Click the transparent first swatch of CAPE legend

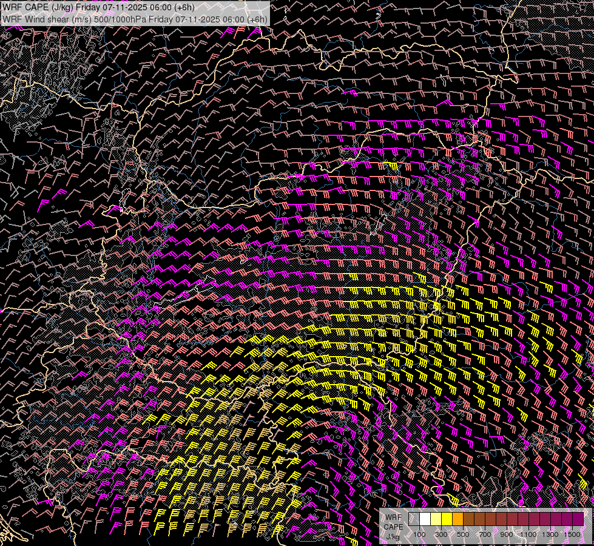pos(414,519)
